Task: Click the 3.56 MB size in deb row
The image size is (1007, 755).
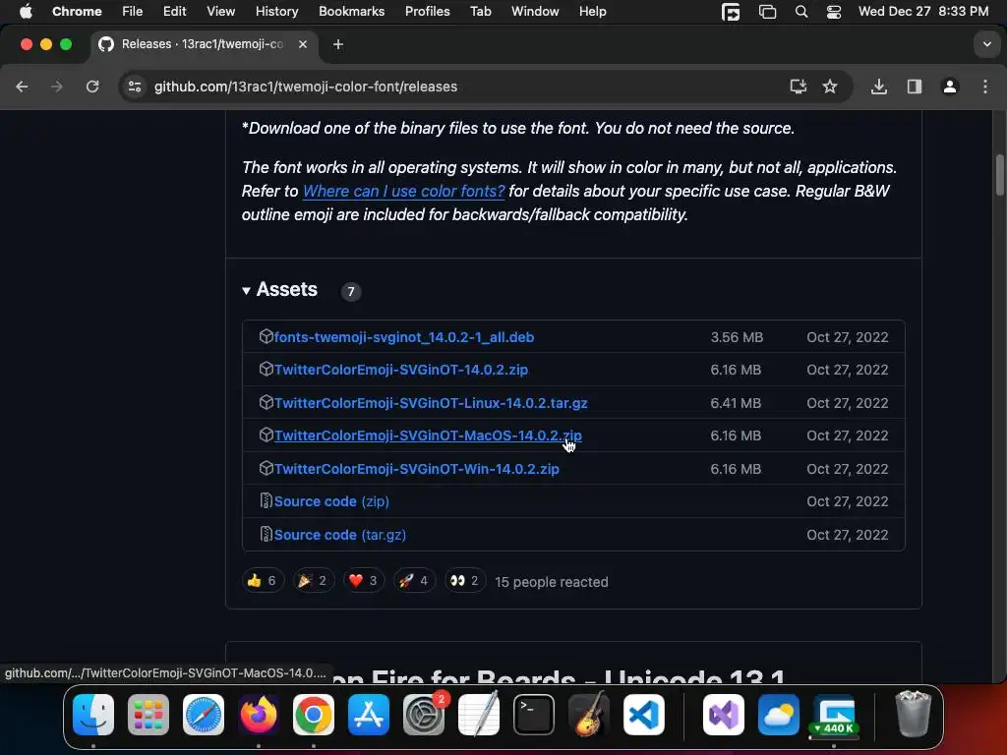Action: pos(737,337)
